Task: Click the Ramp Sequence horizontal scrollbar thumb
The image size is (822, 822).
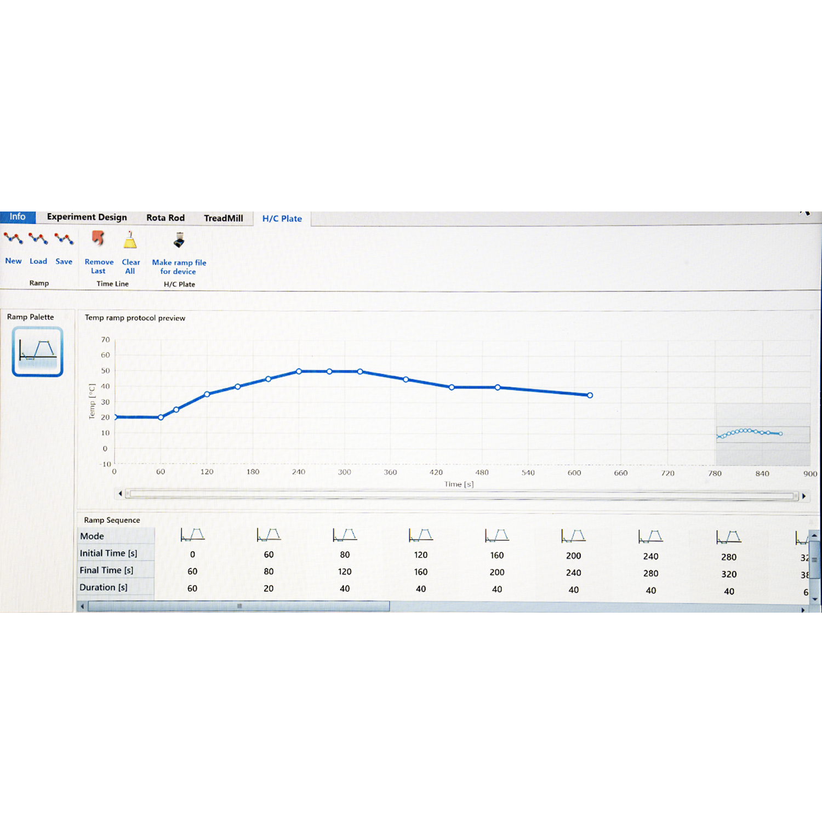Action: pos(239,606)
